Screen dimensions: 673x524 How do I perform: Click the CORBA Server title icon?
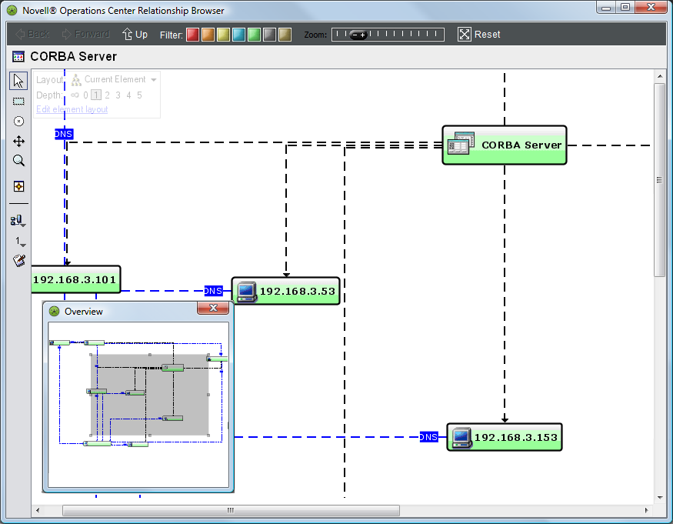coord(18,56)
